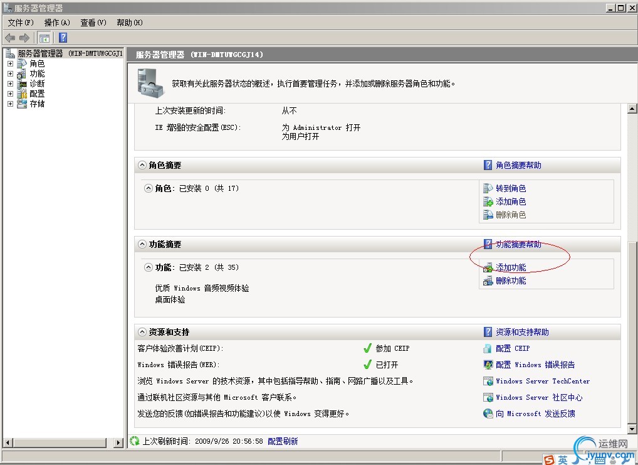Open the 操作(A) menu

click(57, 23)
